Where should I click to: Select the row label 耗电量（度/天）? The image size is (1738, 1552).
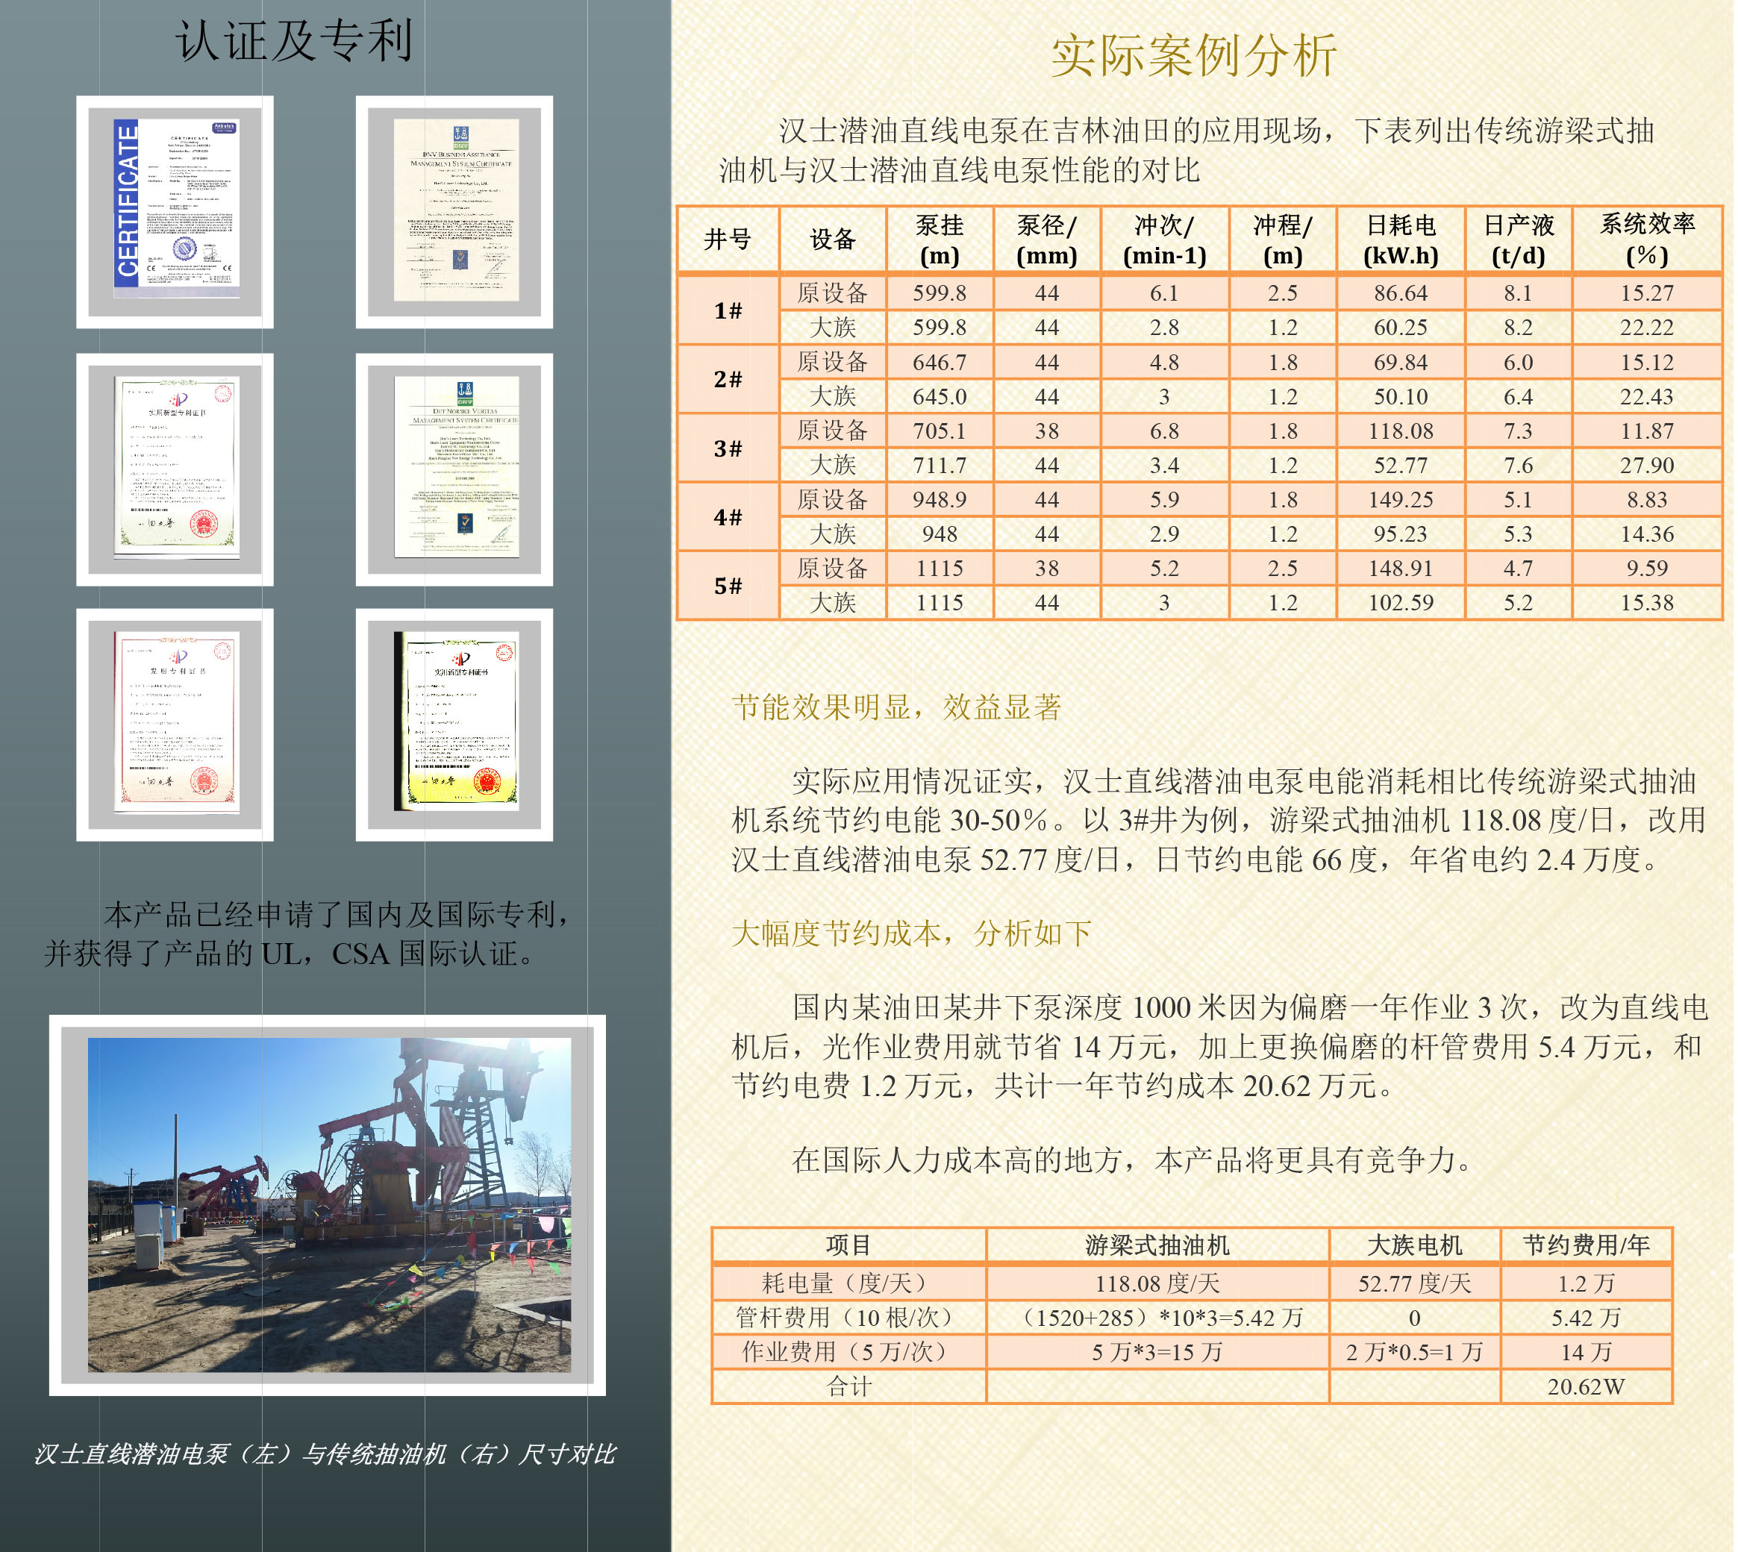point(849,1283)
